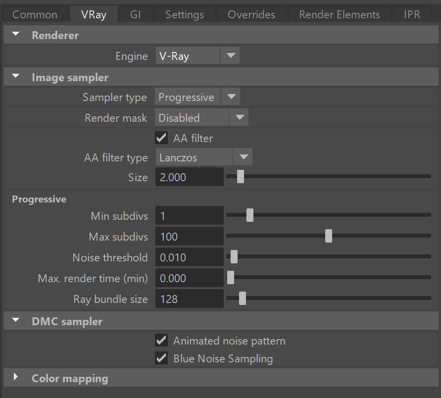The width and height of the screenshot is (441, 398).
Task: Open the AA filter type dropdown
Action: pos(204,157)
